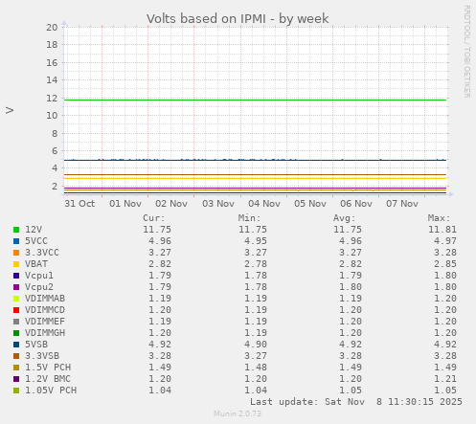
Task: Click the blue 5V line in the graph
Action: 256,160
